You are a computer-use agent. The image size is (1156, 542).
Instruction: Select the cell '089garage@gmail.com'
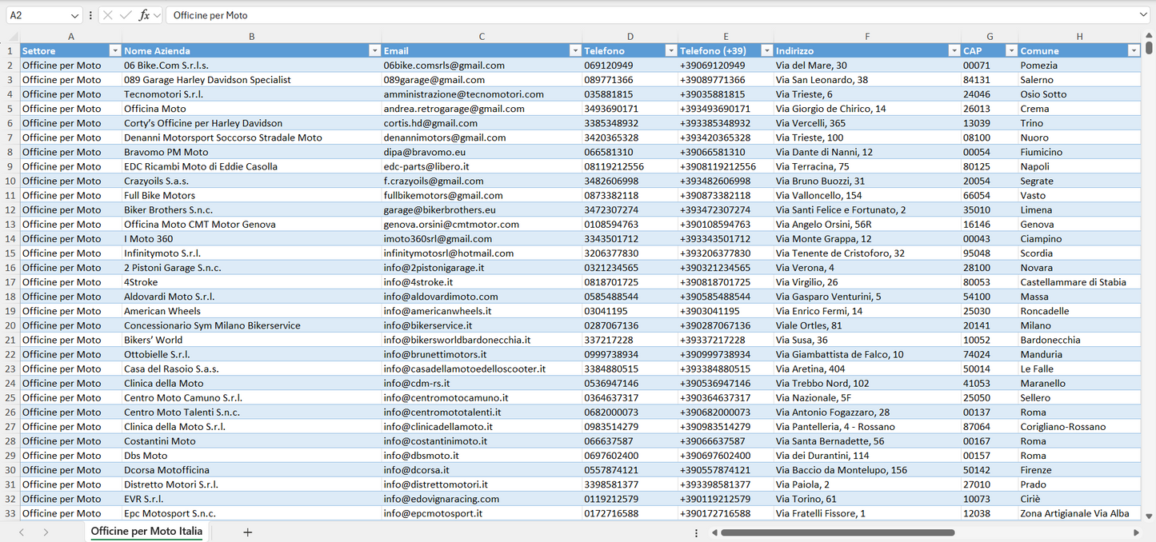click(482, 80)
